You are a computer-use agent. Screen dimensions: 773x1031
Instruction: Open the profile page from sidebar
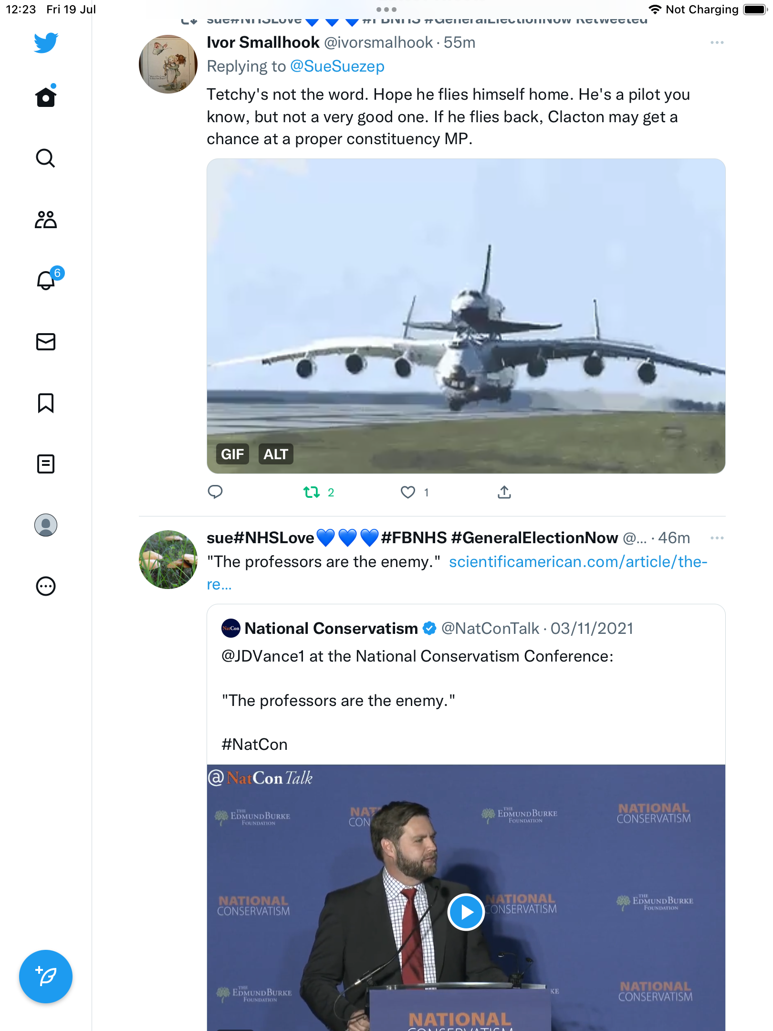(46, 525)
